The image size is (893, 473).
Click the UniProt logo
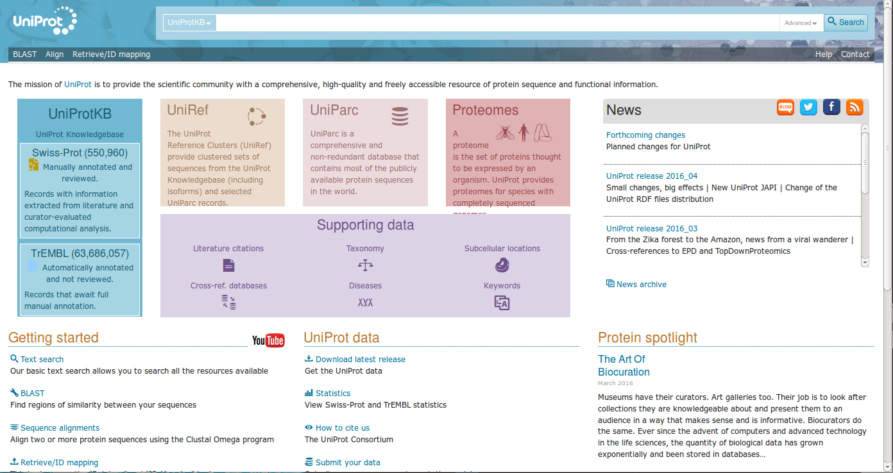45,22
